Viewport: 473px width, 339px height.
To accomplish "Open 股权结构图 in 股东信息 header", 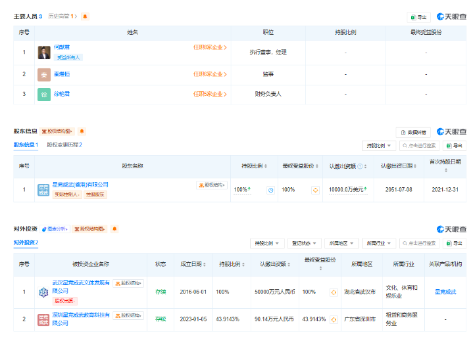I will [x=57, y=131].
